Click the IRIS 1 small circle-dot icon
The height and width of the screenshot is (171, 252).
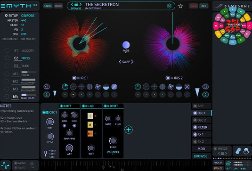[x=73, y=87]
